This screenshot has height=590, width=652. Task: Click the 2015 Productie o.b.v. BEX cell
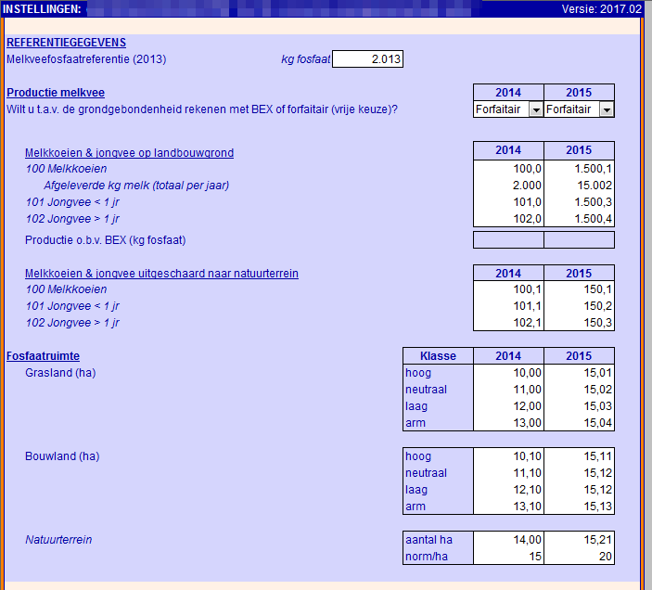[x=579, y=240]
